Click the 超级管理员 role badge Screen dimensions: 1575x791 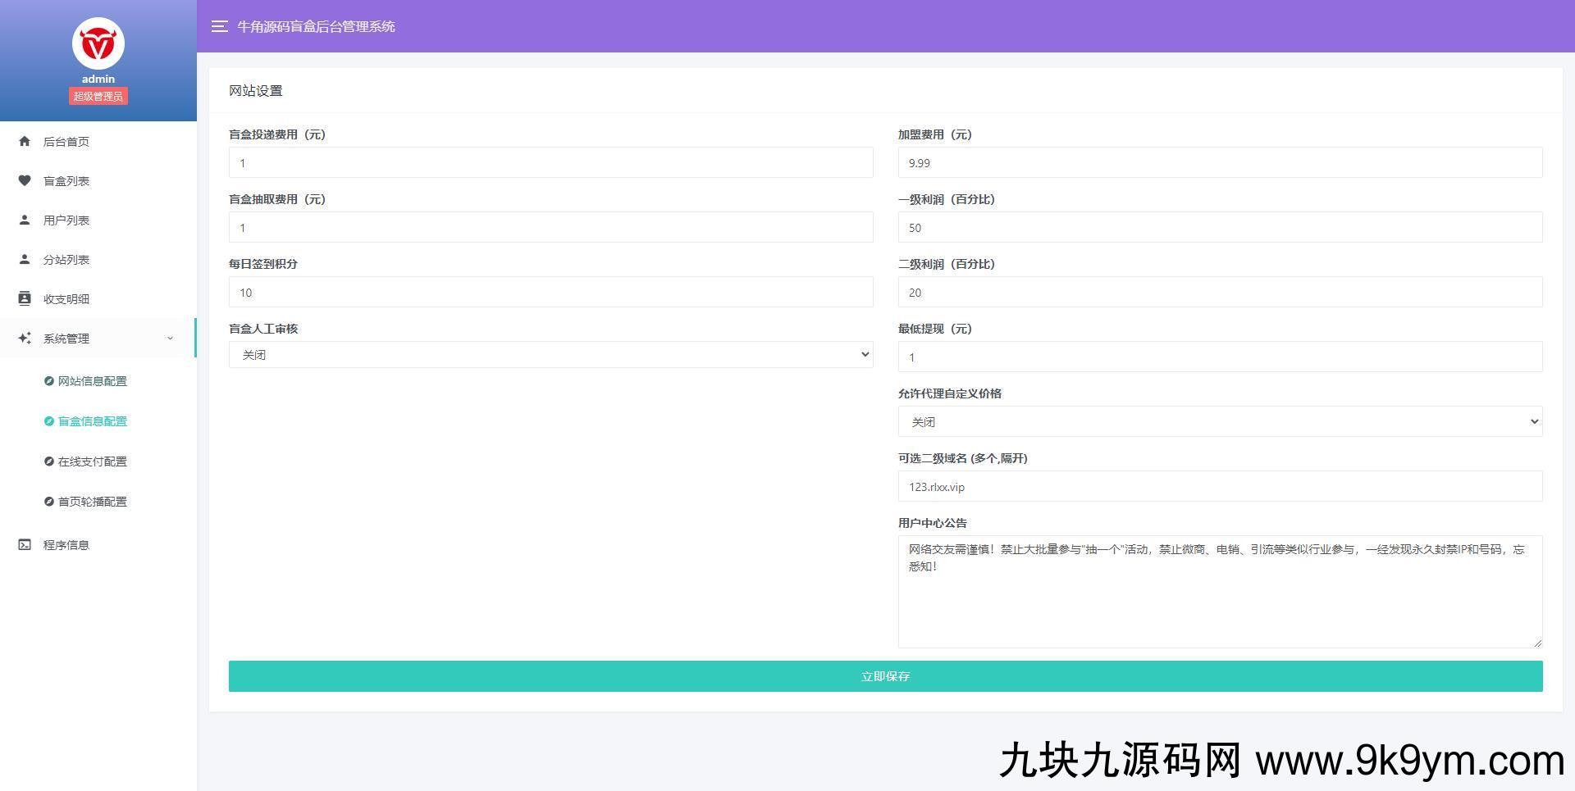pos(98,96)
